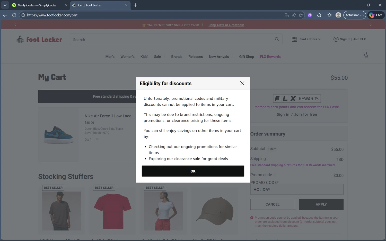Open the olive cap product thumbnail

(x=214, y=211)
